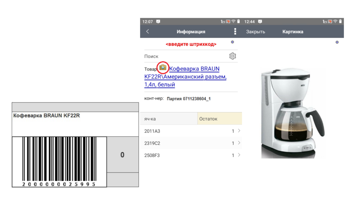Tap the <введите штрихкод> barcode field

191,44
